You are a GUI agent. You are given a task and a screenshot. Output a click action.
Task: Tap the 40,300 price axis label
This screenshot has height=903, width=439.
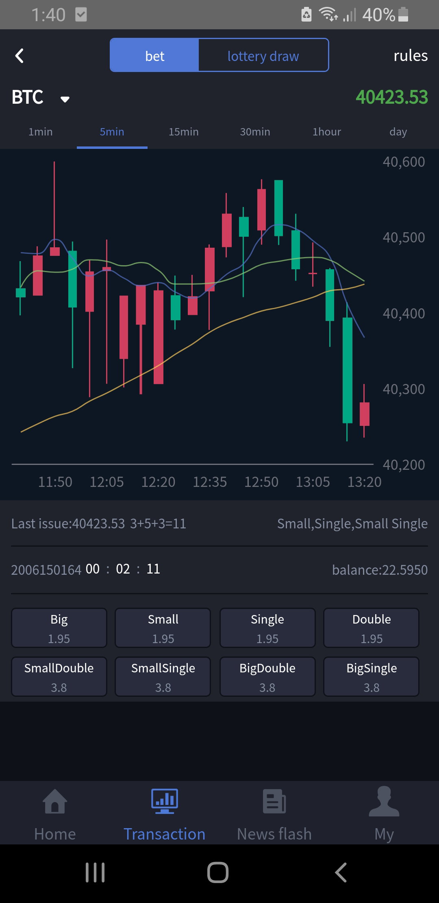404,389
